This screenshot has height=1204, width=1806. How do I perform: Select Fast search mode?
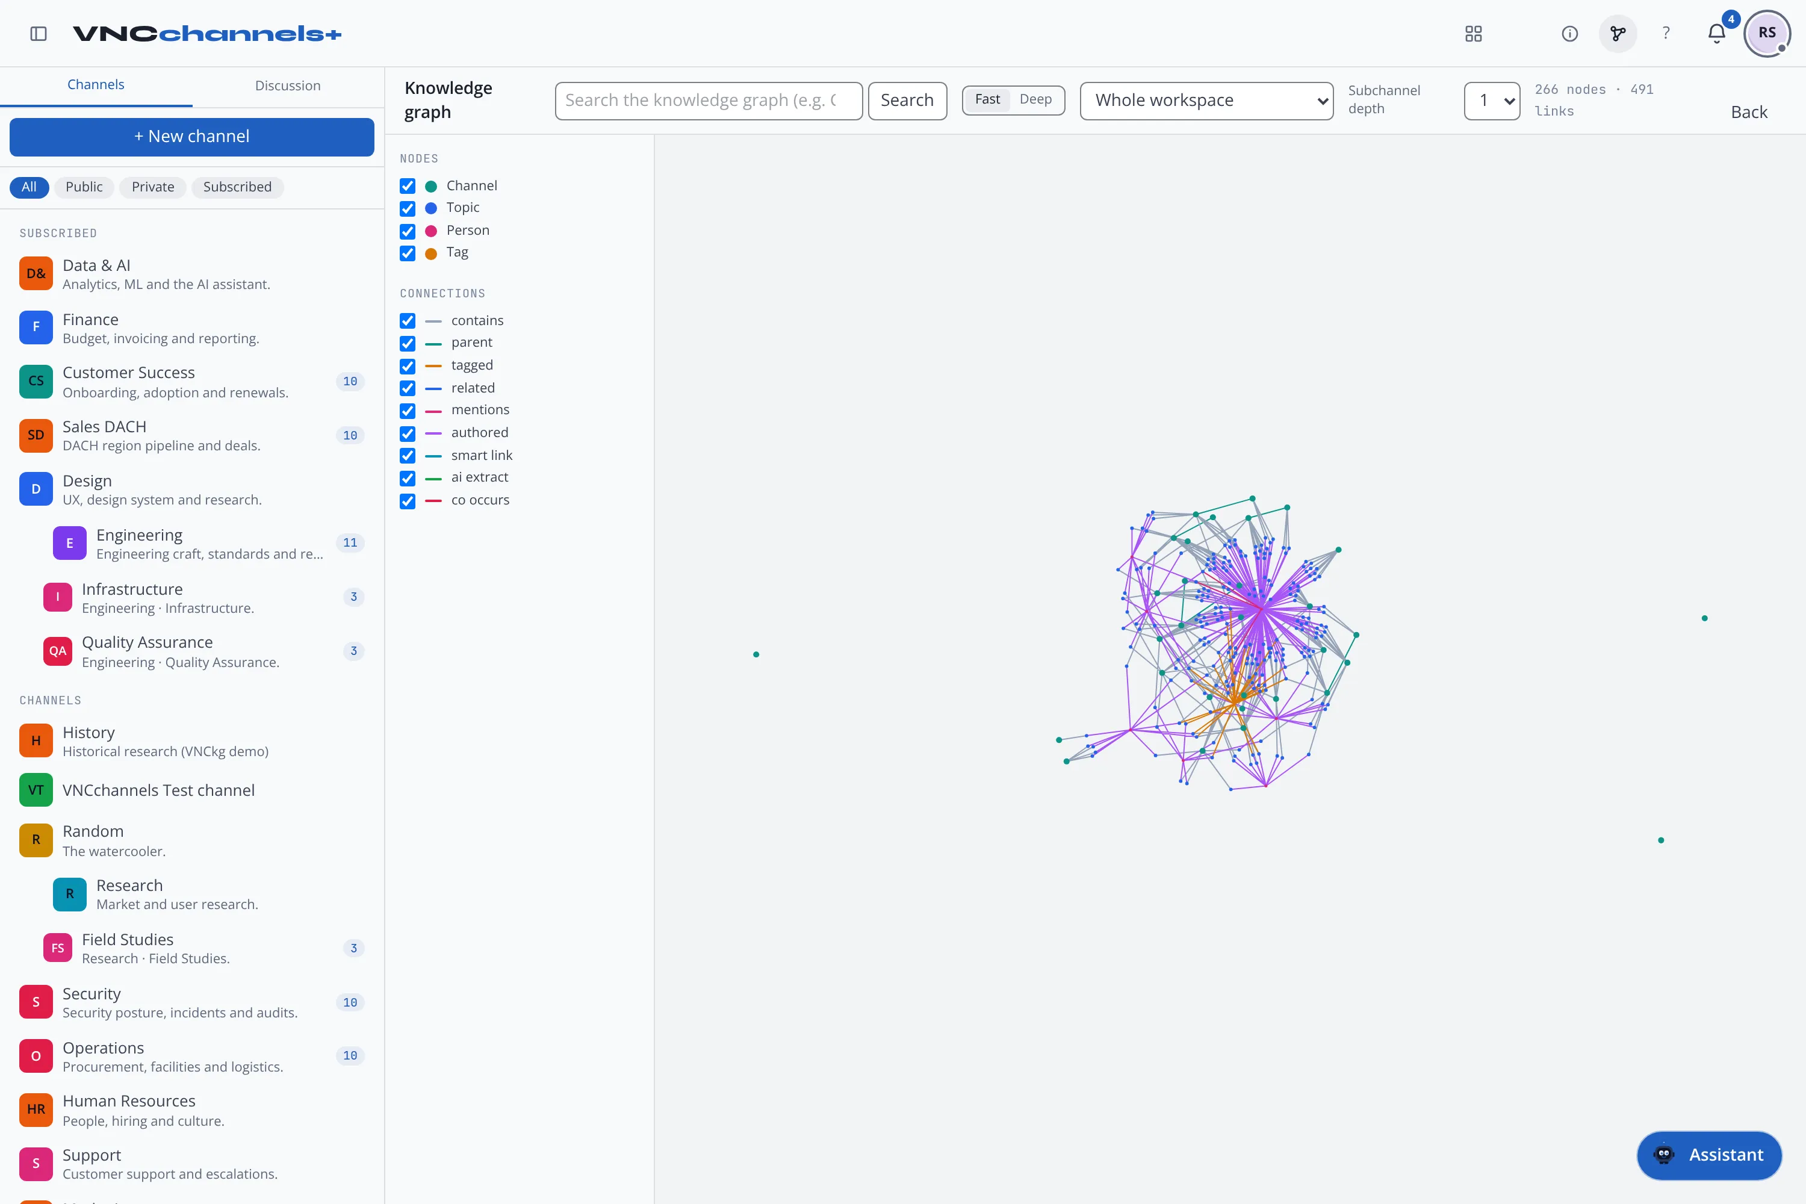(987, 100)
